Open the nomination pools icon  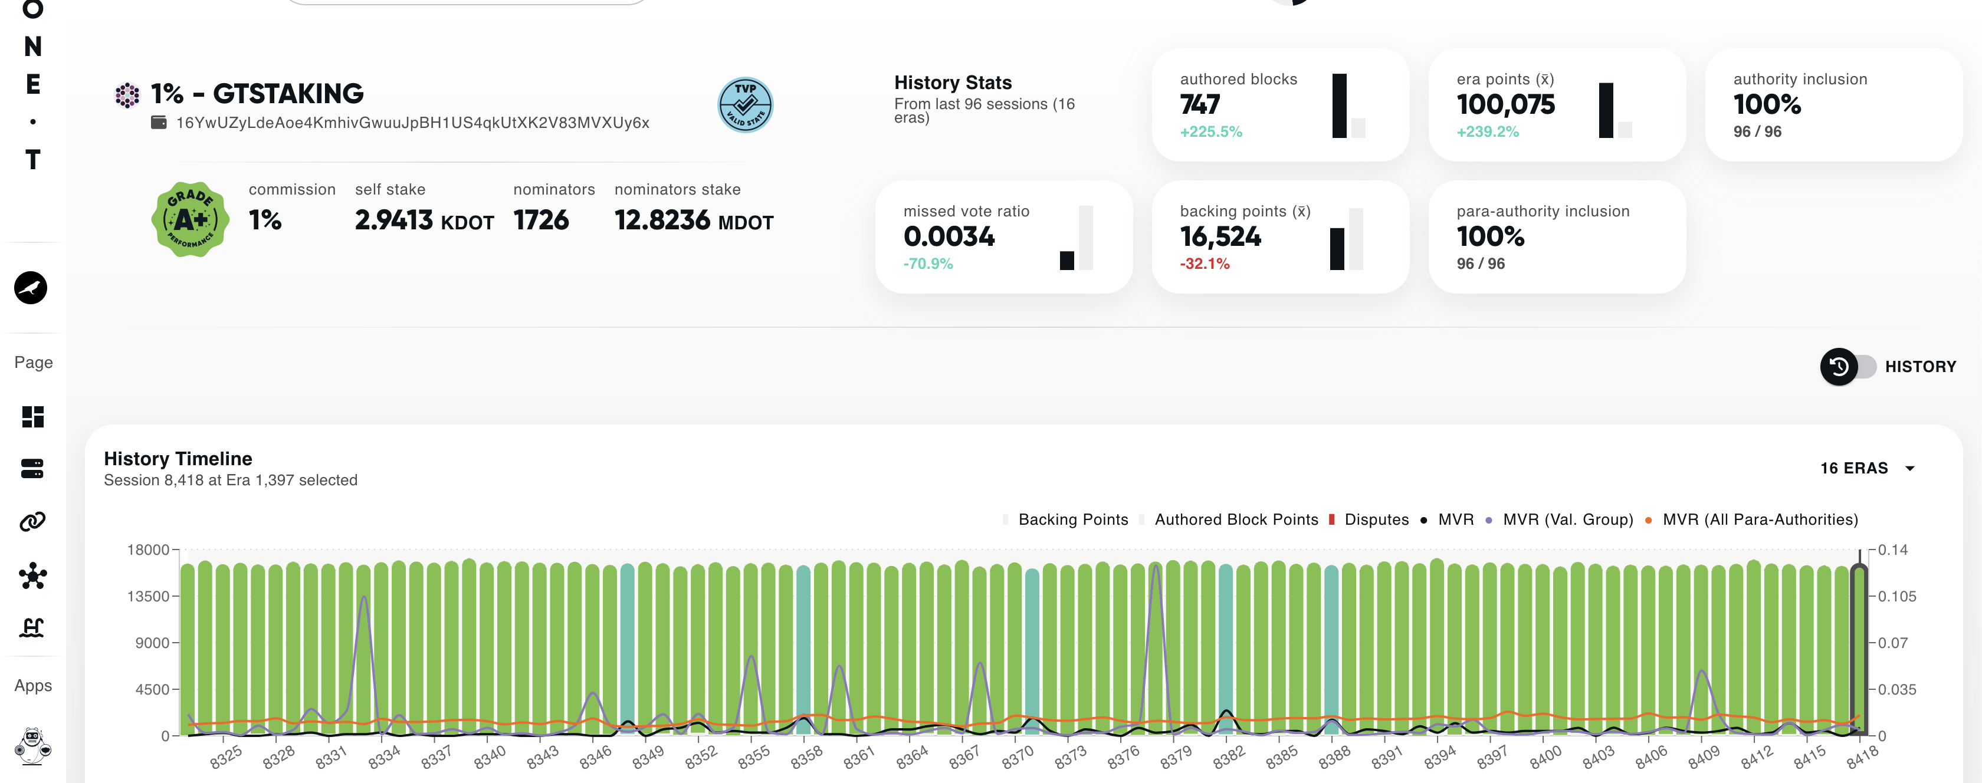point(32,627)
